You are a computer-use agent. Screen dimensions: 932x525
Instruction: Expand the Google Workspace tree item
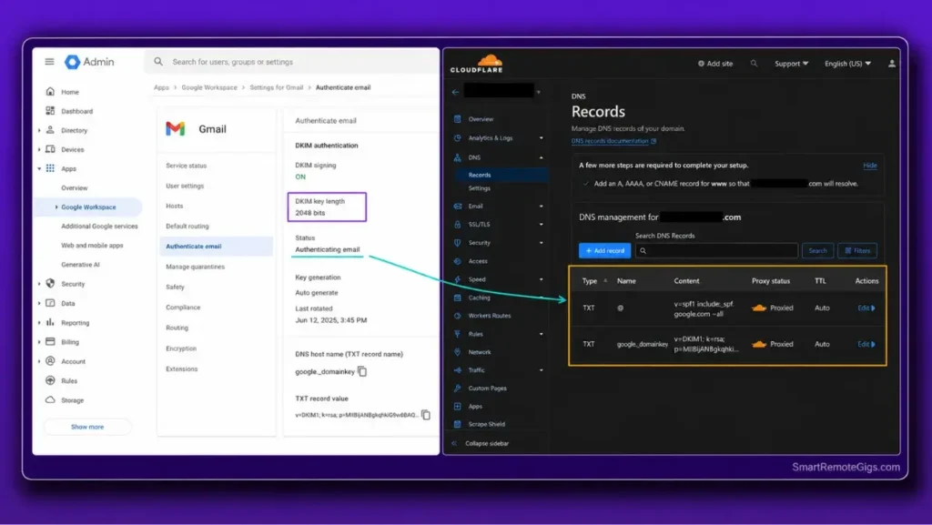click(56, 207)
